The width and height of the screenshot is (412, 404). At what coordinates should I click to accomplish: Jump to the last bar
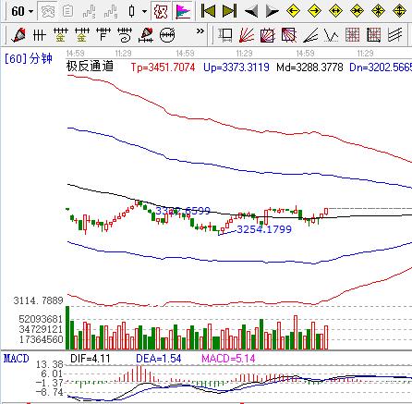click(230, 11)
